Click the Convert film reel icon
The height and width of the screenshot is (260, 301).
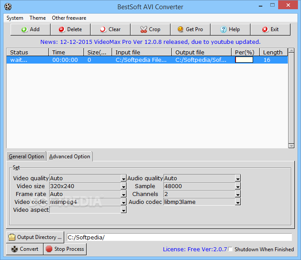pos(15,249)
